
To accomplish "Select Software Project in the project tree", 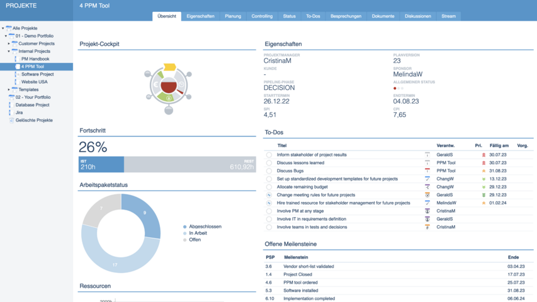I will [37, 74].
